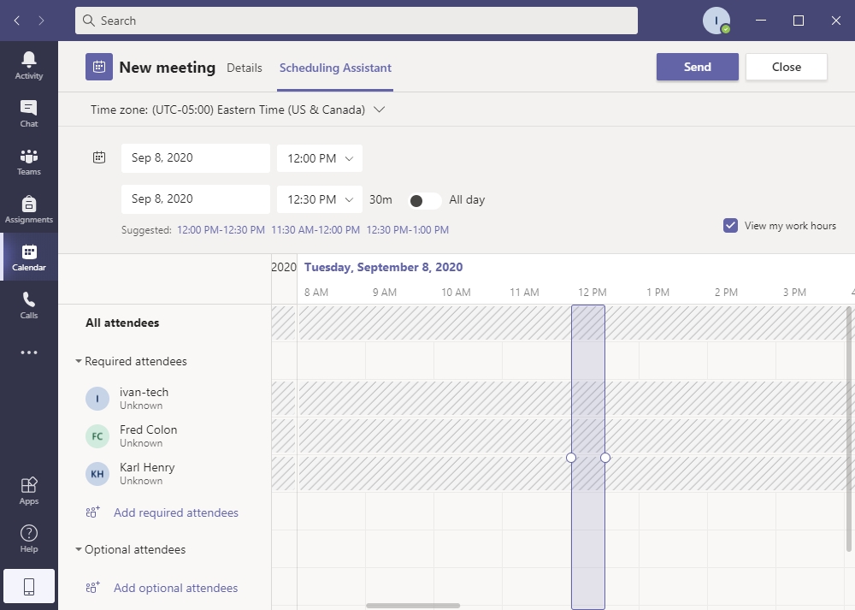Viewport: 855px width, 610px height.
Task: Click the add required attendees icon
Action: pos(92,512)
